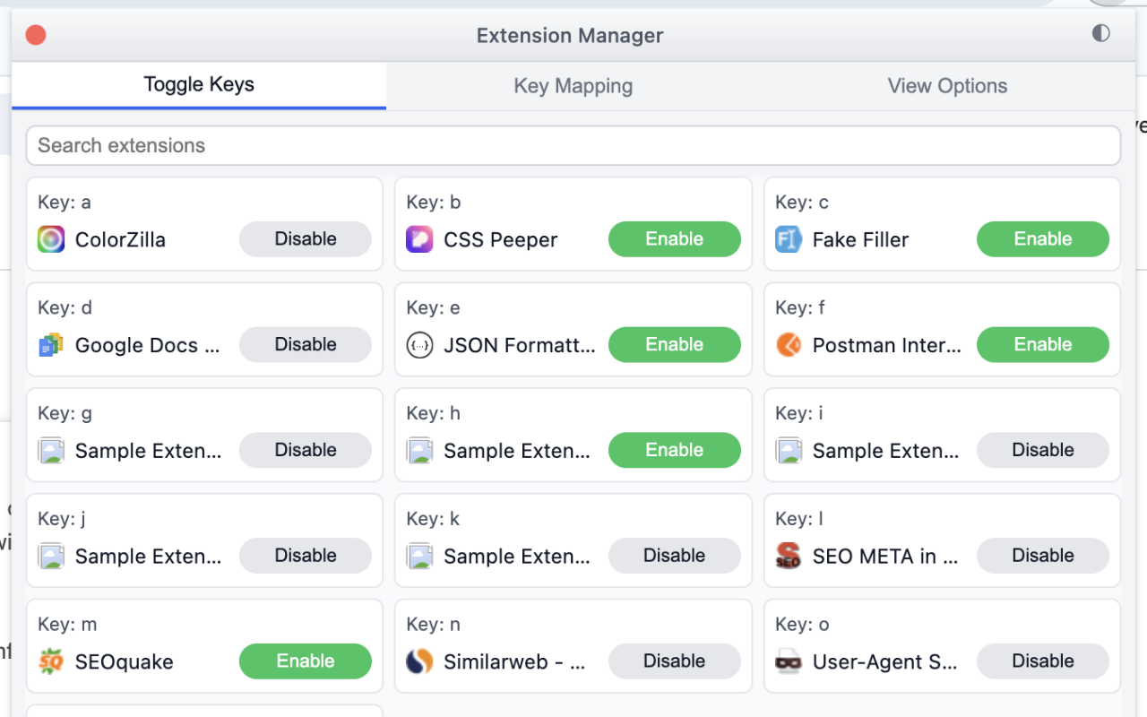This screenshot has width=1147, height=717.
Task: Click the 'Key: o' label
Action: point(802,625)
